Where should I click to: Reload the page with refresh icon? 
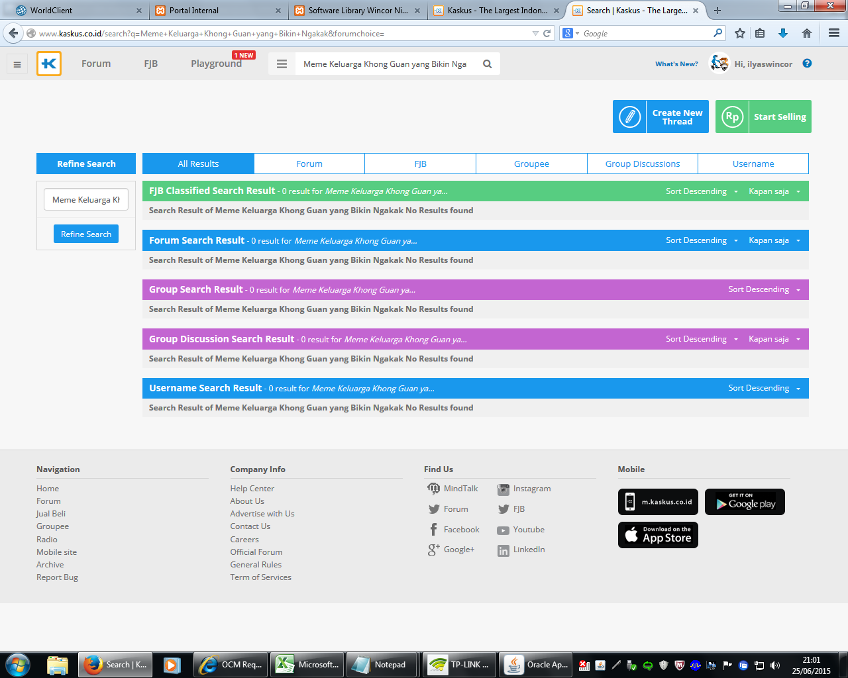547,33
